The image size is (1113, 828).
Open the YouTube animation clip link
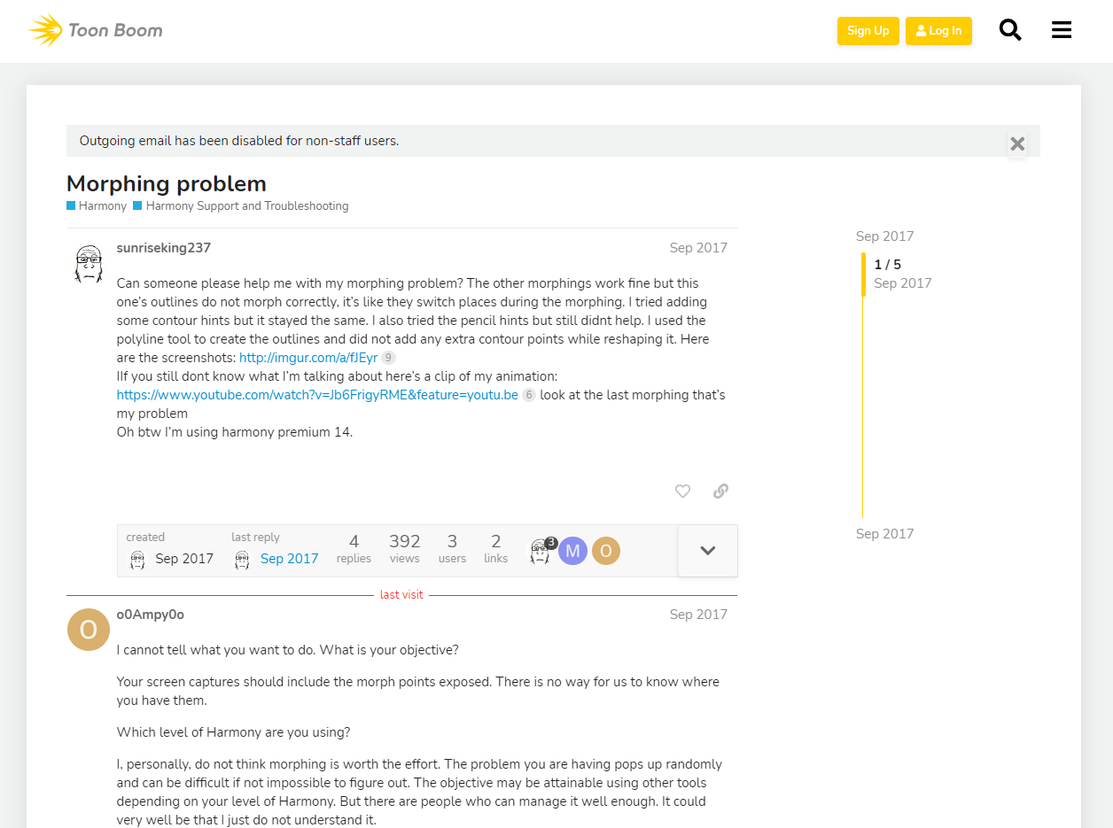click(x=317, y=395)
